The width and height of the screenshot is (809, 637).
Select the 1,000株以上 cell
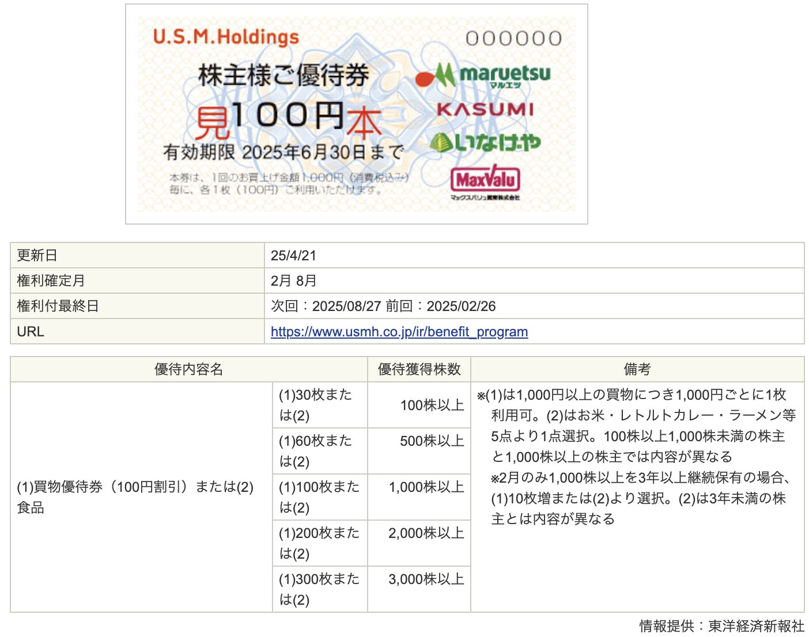[419, 497]
